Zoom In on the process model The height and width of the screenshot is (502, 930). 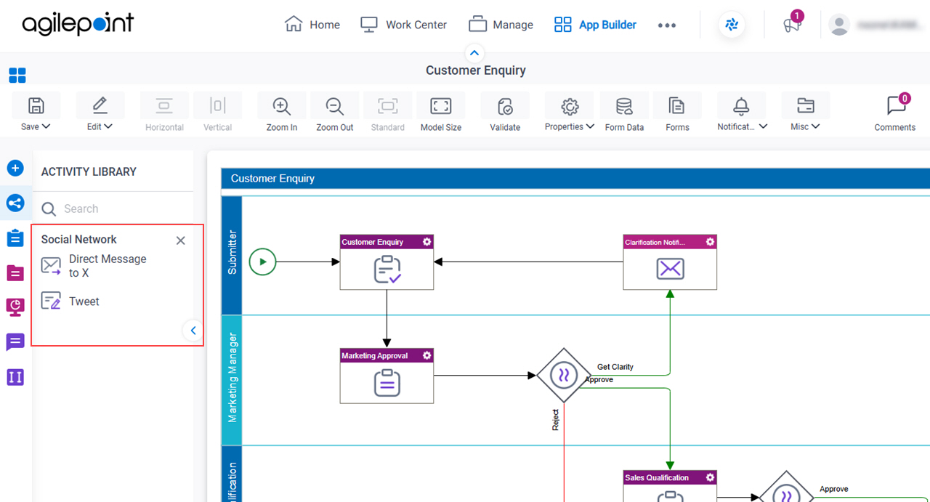point(282,106)
